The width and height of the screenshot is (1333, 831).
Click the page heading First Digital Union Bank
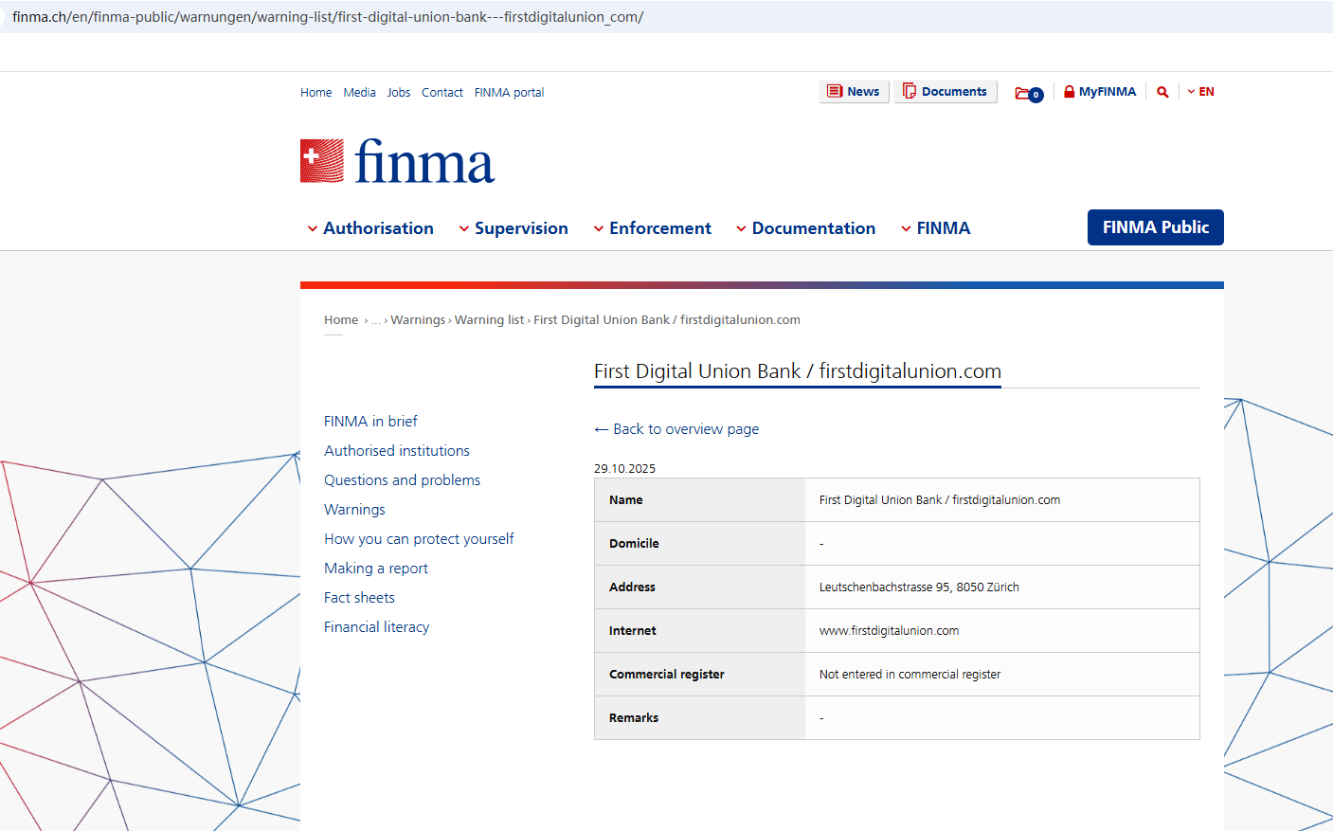(798, 371)
